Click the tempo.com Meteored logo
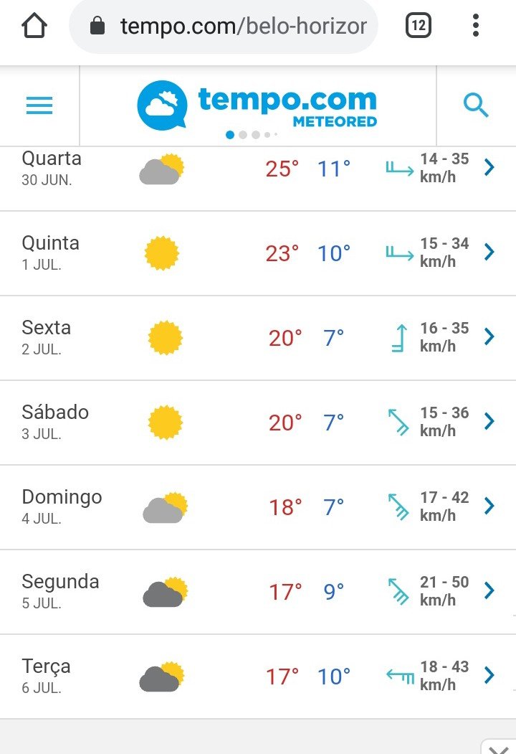 [x=257, y=105]
